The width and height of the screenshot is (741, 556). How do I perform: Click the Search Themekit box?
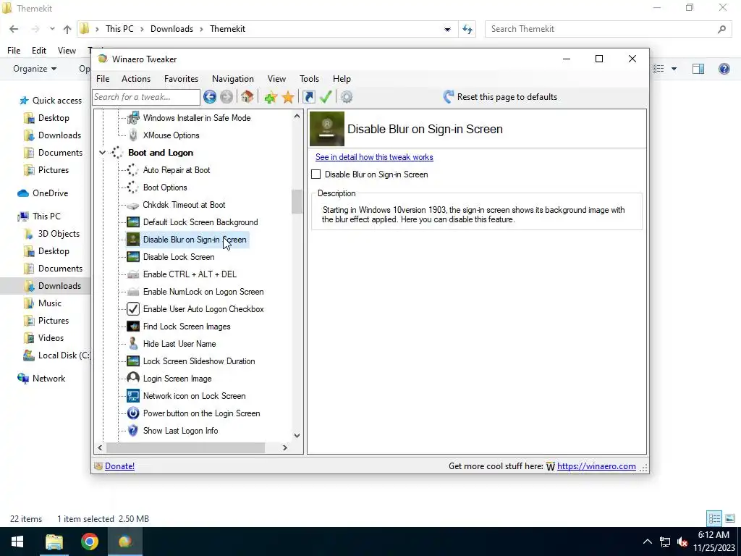pos(608,29)
